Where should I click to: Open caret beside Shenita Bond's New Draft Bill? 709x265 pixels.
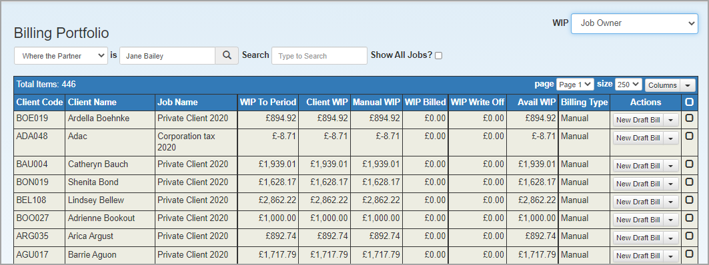tap(671, 184)
